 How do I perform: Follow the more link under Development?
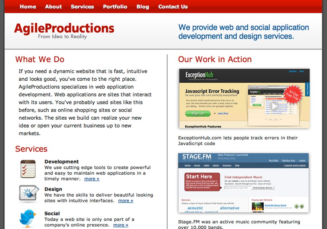point(92,179)
